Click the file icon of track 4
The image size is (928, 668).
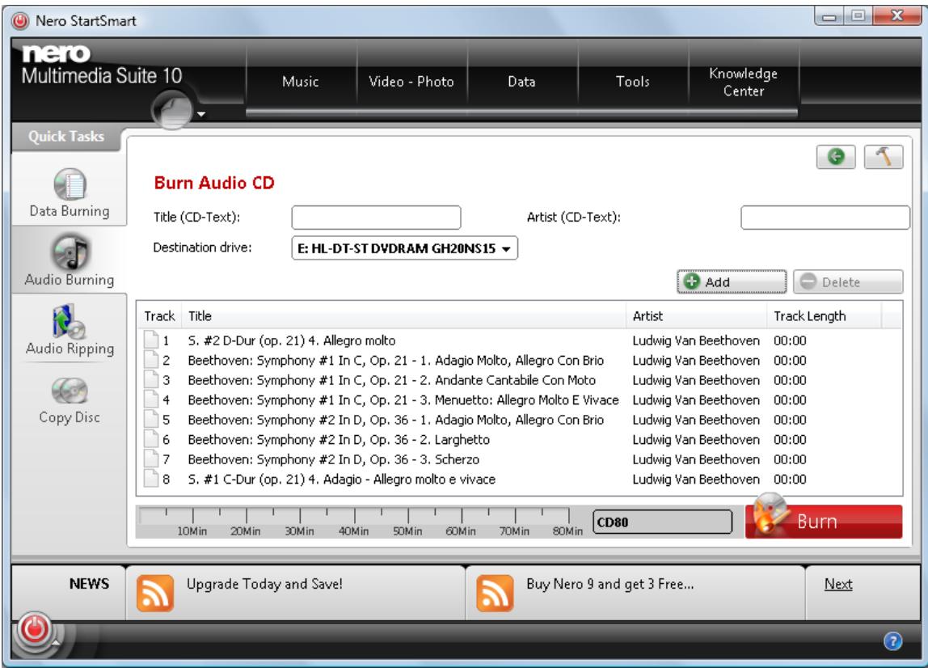151,400
